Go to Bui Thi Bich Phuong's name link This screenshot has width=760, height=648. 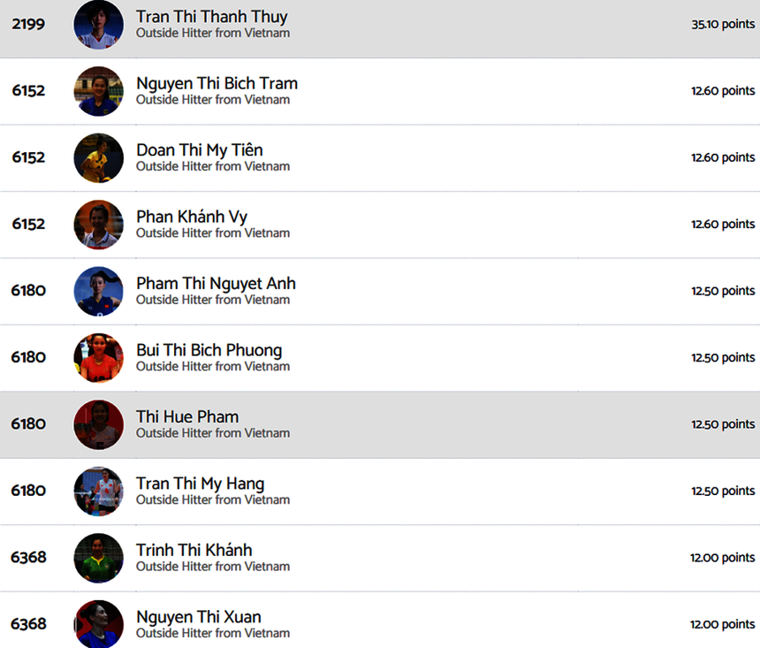pyautogui.click(x=209, y=350)
